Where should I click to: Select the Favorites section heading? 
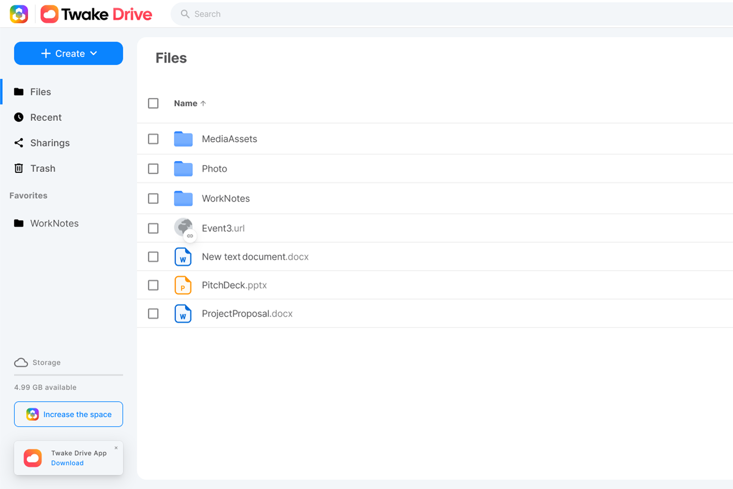pyautogui.click(x=28, y=195)
